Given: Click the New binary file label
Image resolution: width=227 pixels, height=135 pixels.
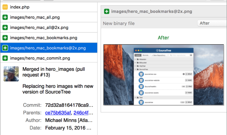Looking at the screenshot, I should point(119,23).
